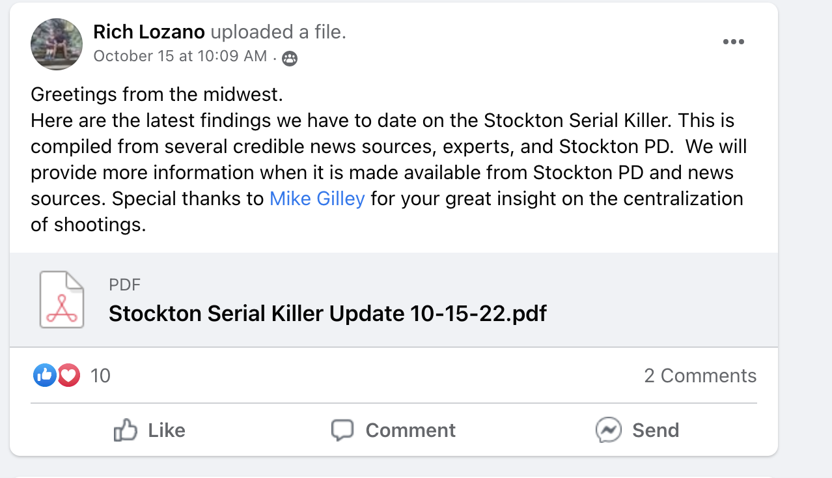Click the speech bubble Comment icon

point(342,430)
